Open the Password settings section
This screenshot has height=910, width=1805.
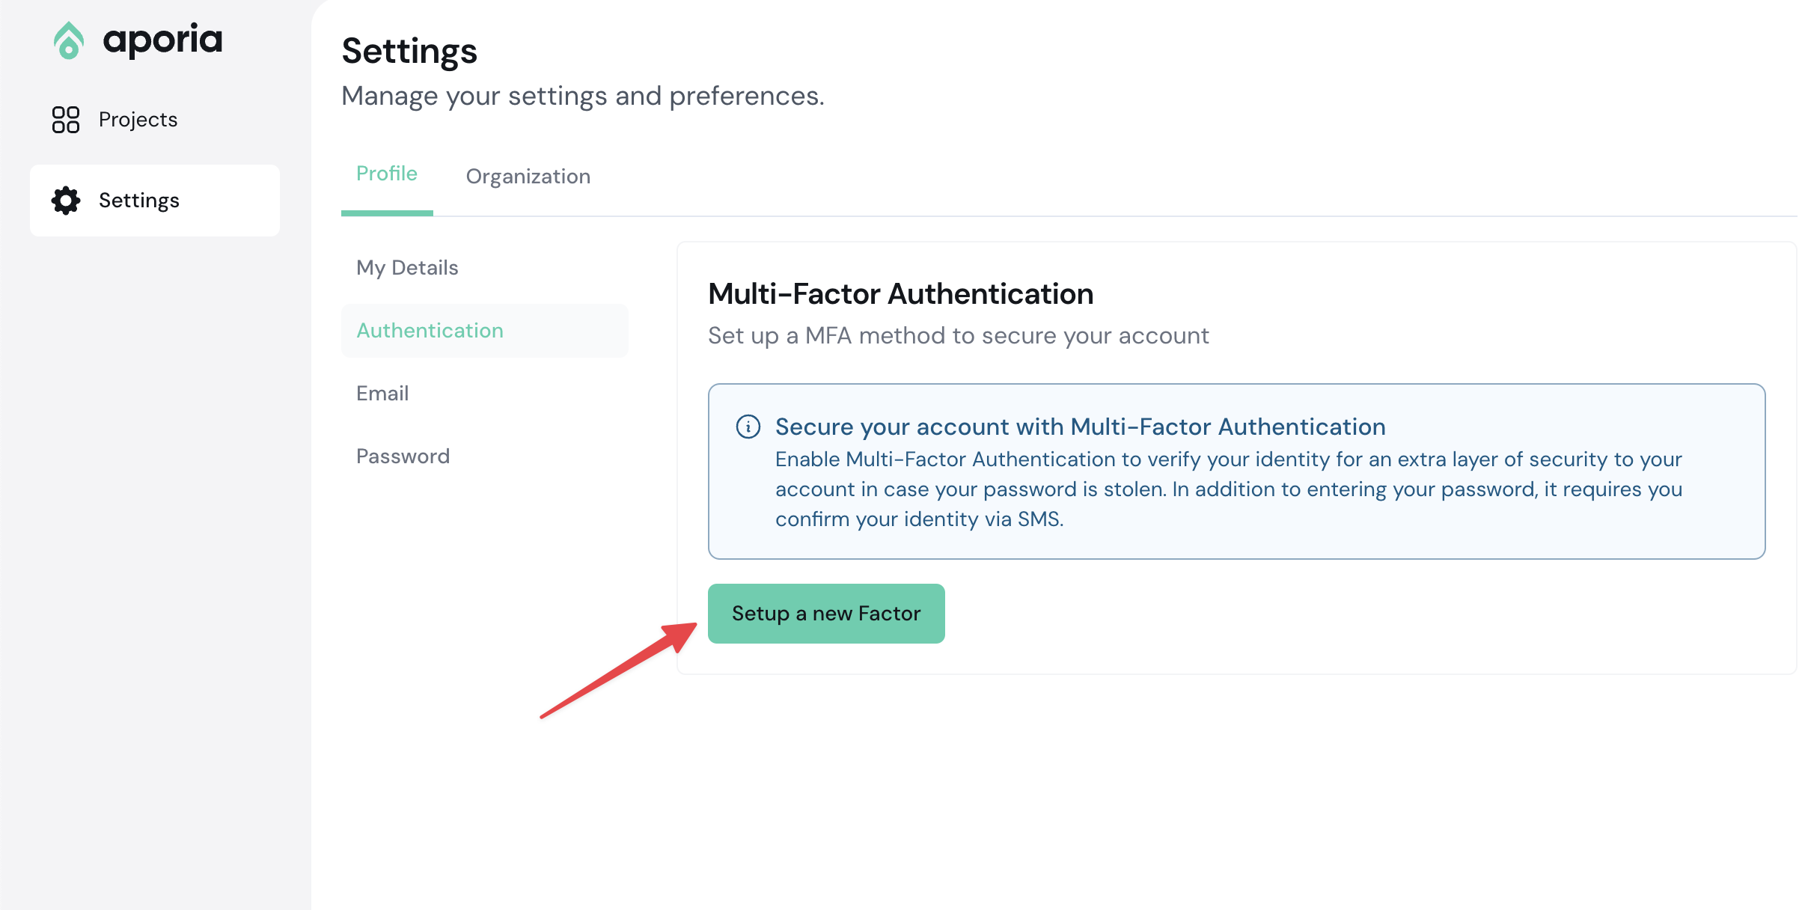click(403, 456)
